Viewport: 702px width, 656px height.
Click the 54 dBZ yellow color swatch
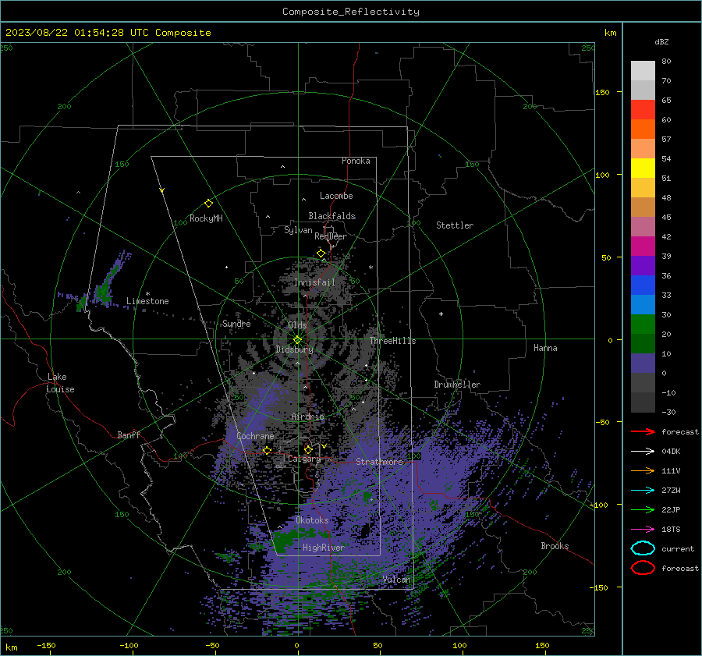pyautogui.click(x=643, y=168)
